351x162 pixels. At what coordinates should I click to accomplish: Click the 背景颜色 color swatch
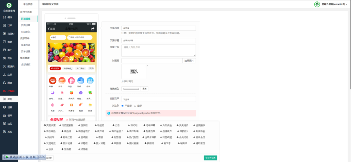tap(131, 89)
